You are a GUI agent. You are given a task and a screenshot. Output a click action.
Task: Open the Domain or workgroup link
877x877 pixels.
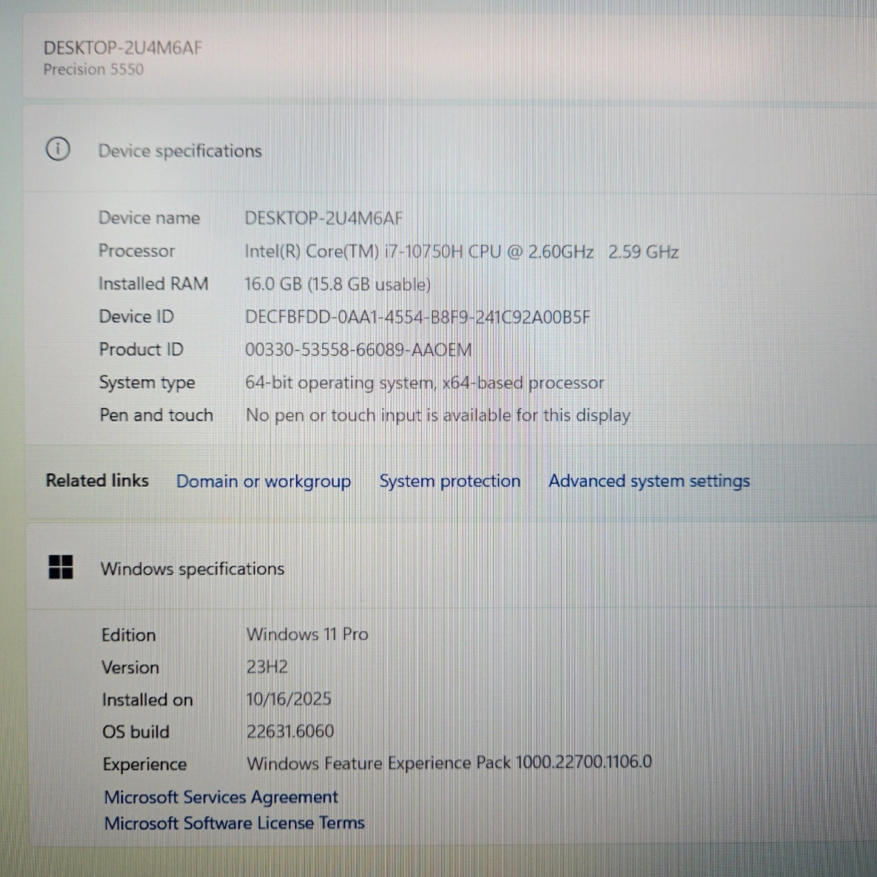click(263, 481)
